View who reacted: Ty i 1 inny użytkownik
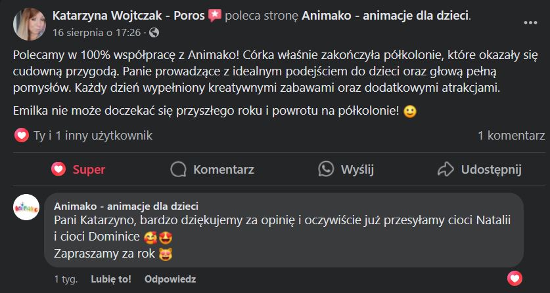 pos(93,136)
